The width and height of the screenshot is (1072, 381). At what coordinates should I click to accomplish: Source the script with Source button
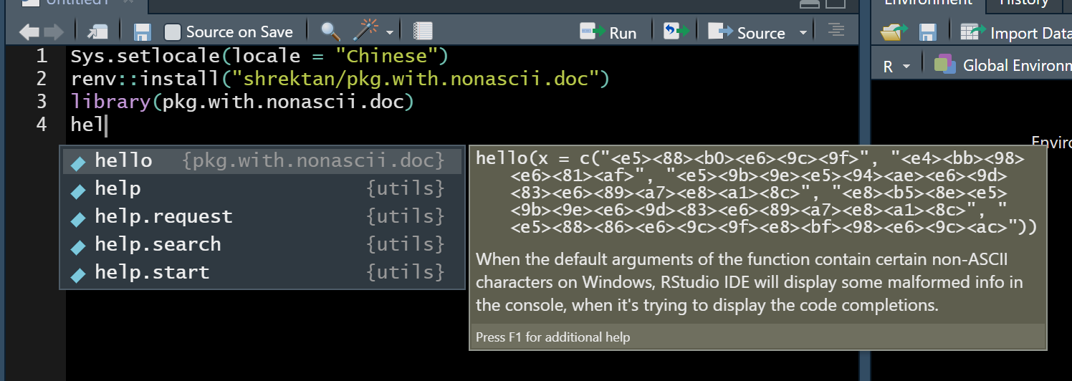747,32
